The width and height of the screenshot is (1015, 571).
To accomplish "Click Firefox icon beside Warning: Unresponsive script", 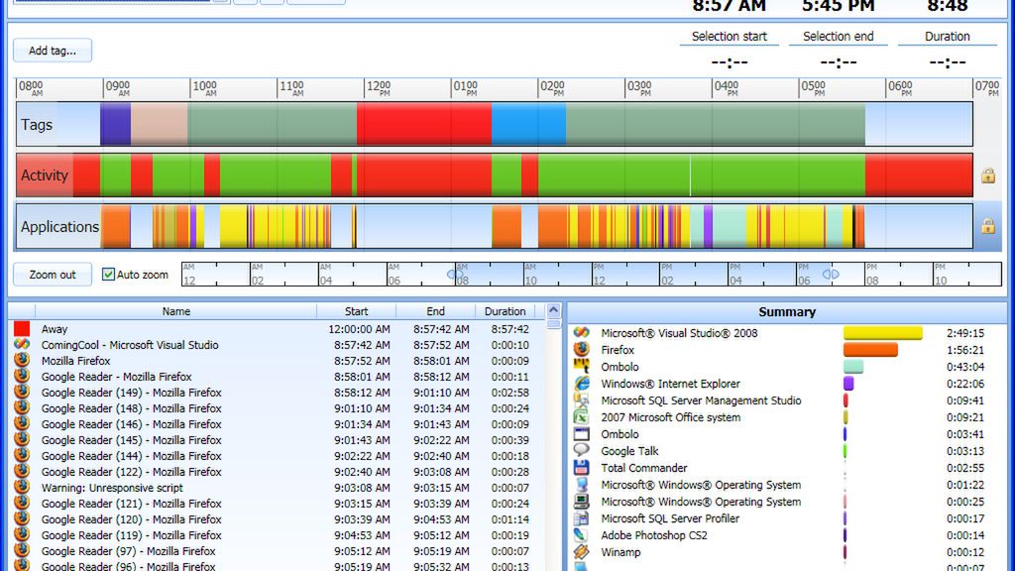I will 22,487.
